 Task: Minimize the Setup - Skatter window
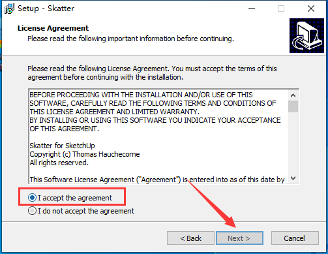(x=252, y=8)
